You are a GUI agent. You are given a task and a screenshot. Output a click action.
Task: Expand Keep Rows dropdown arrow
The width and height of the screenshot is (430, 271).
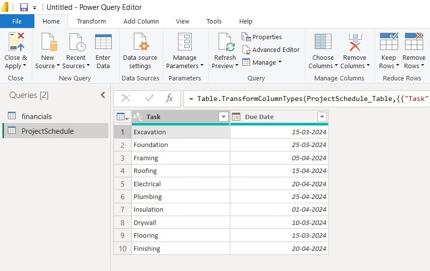click(x=397, y=65)
